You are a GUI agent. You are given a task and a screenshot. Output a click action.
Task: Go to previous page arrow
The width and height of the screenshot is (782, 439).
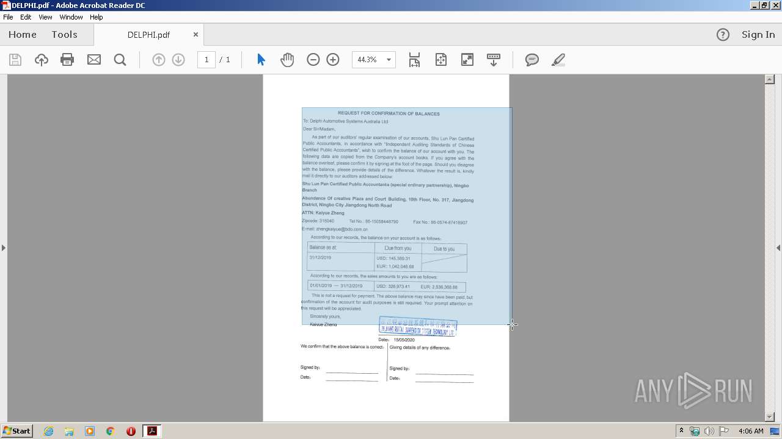pos(159,60)
